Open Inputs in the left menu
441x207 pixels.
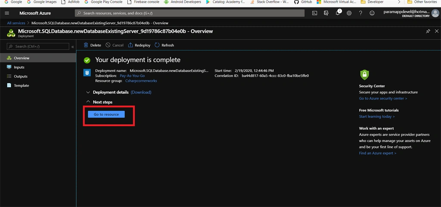pyautogui.click(x=38, y=67)
